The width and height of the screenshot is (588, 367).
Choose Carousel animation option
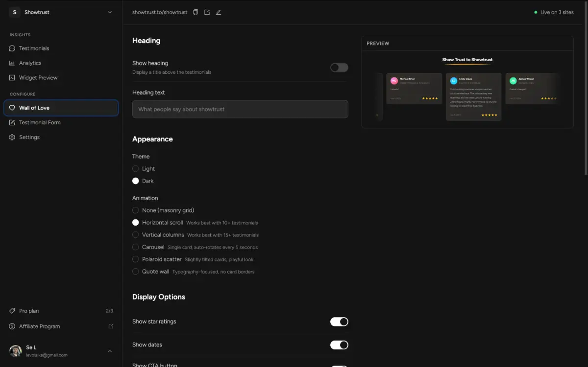point(136,247)
